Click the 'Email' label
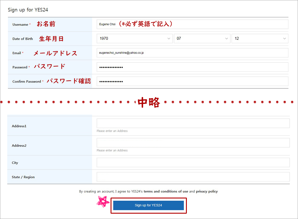Viewport: 298px width, 219px height. 17,53
